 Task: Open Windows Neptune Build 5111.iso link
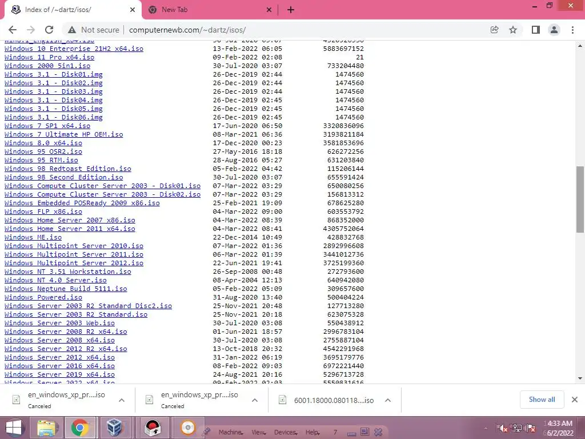(x=66, y=289)
